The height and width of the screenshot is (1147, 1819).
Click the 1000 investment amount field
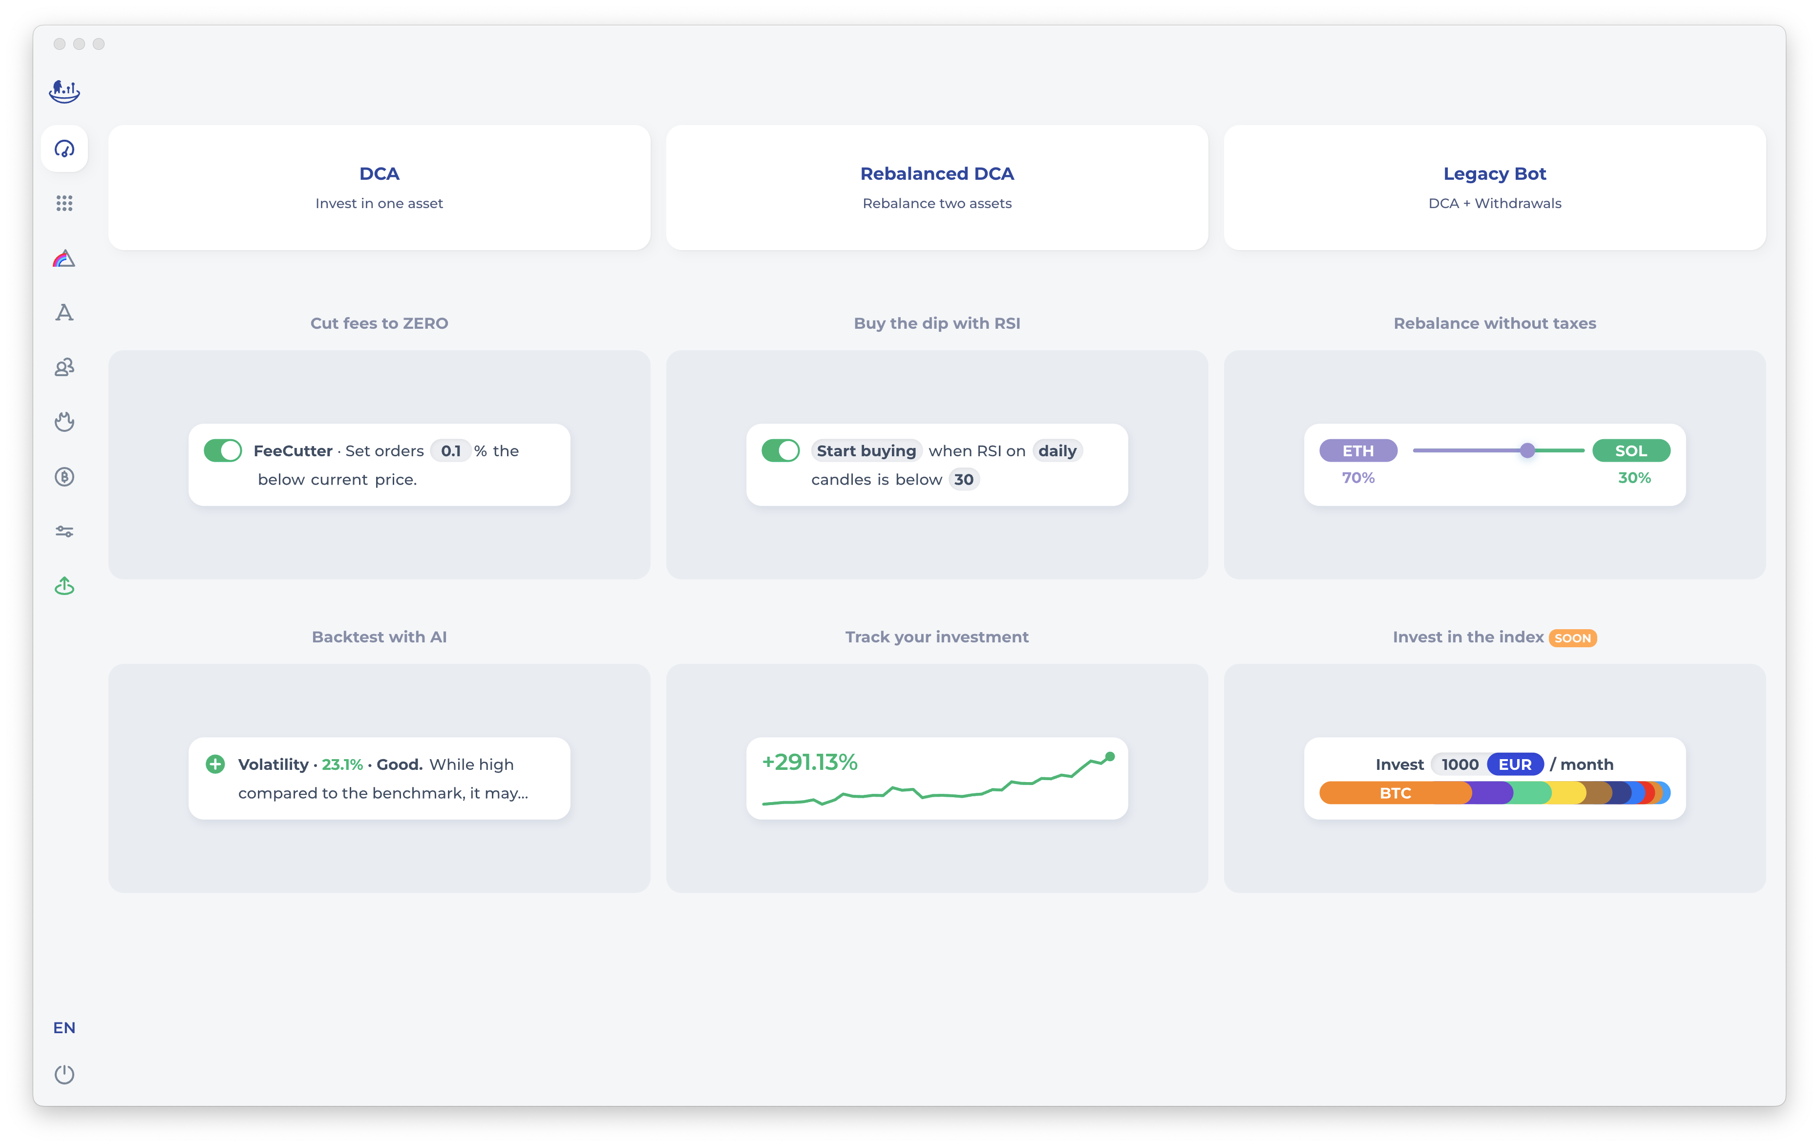click(1459, 764)
